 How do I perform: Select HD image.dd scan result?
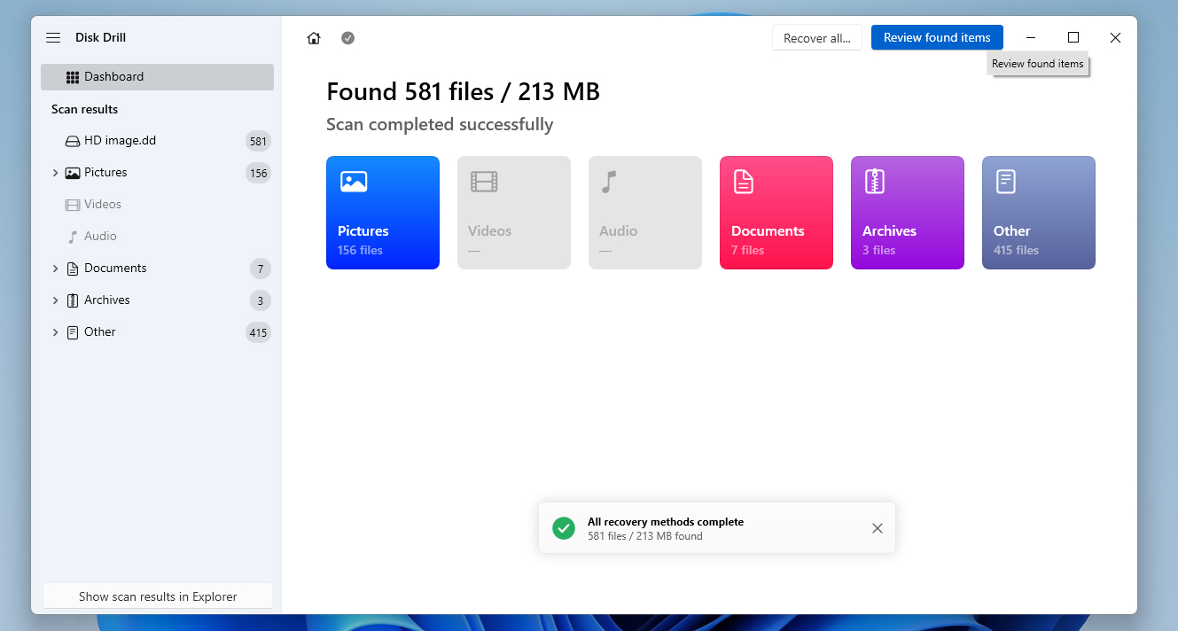[x=157, y=141]
